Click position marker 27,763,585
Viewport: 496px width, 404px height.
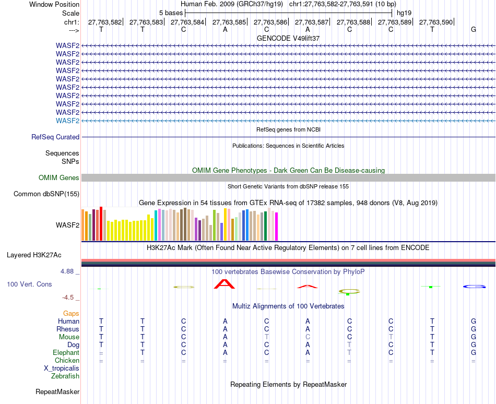229,22
